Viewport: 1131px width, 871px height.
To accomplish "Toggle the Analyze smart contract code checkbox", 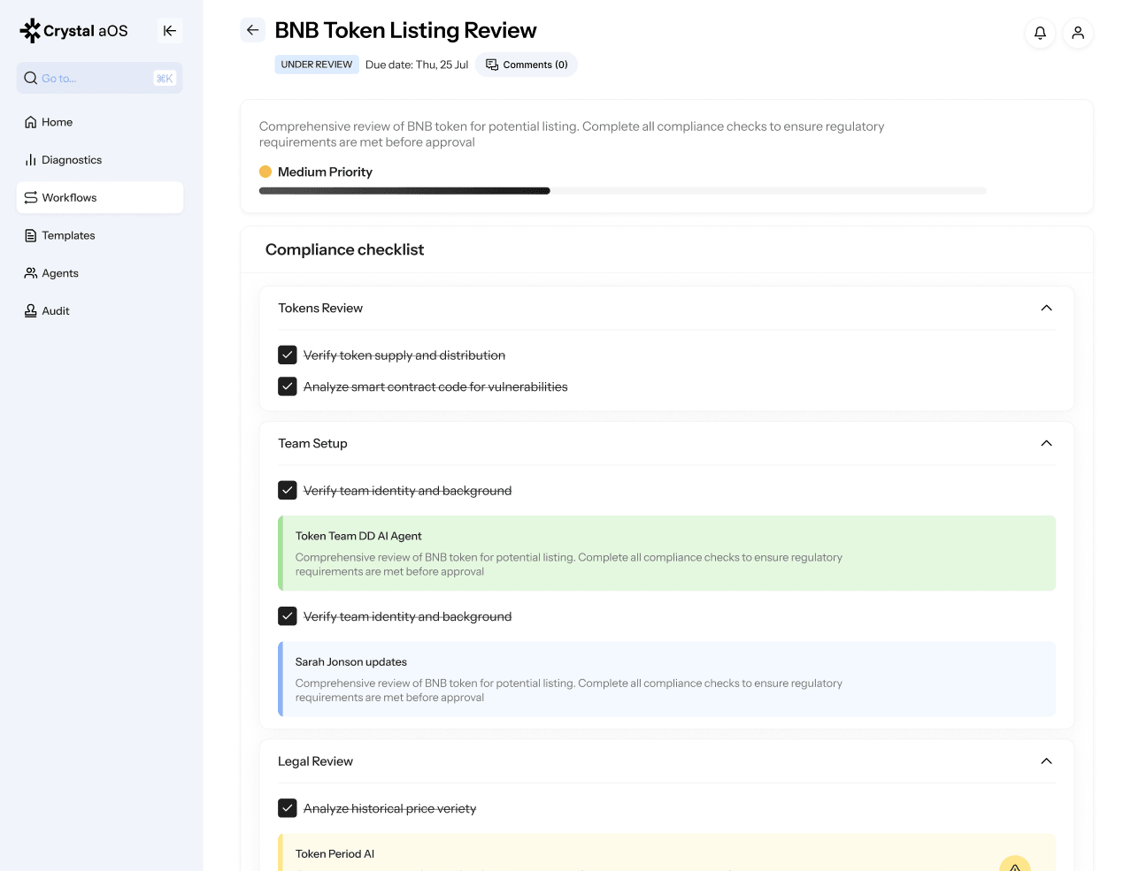I will [287, 386].
